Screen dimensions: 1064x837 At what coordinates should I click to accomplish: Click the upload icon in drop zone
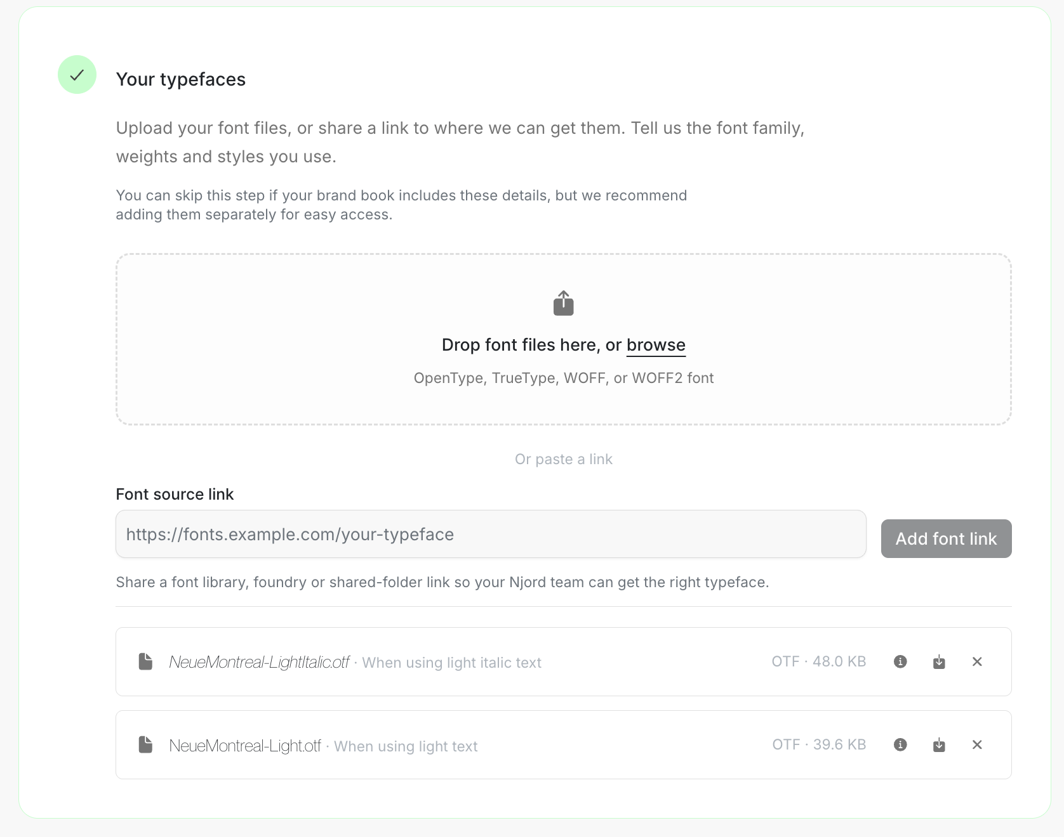click(563, 303)
